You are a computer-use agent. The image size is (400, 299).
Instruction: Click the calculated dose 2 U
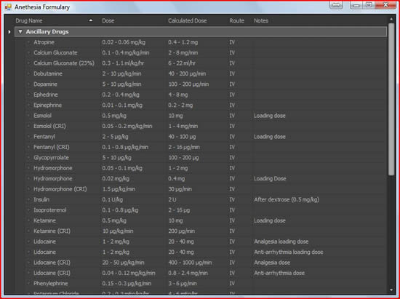point(172,199)
